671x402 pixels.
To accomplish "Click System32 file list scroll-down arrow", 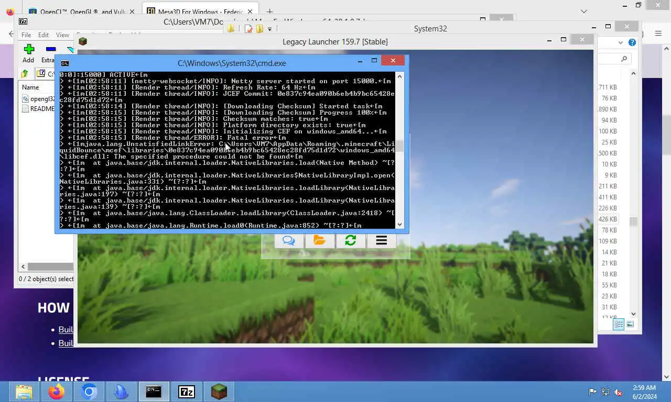I will [633, 314].
